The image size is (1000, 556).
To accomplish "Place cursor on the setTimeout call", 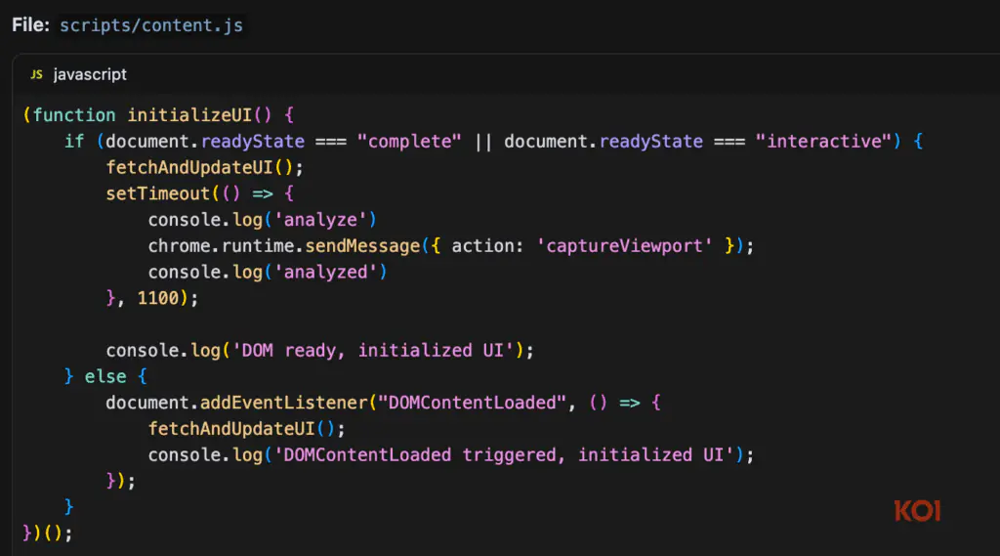I will pos(158,193).
